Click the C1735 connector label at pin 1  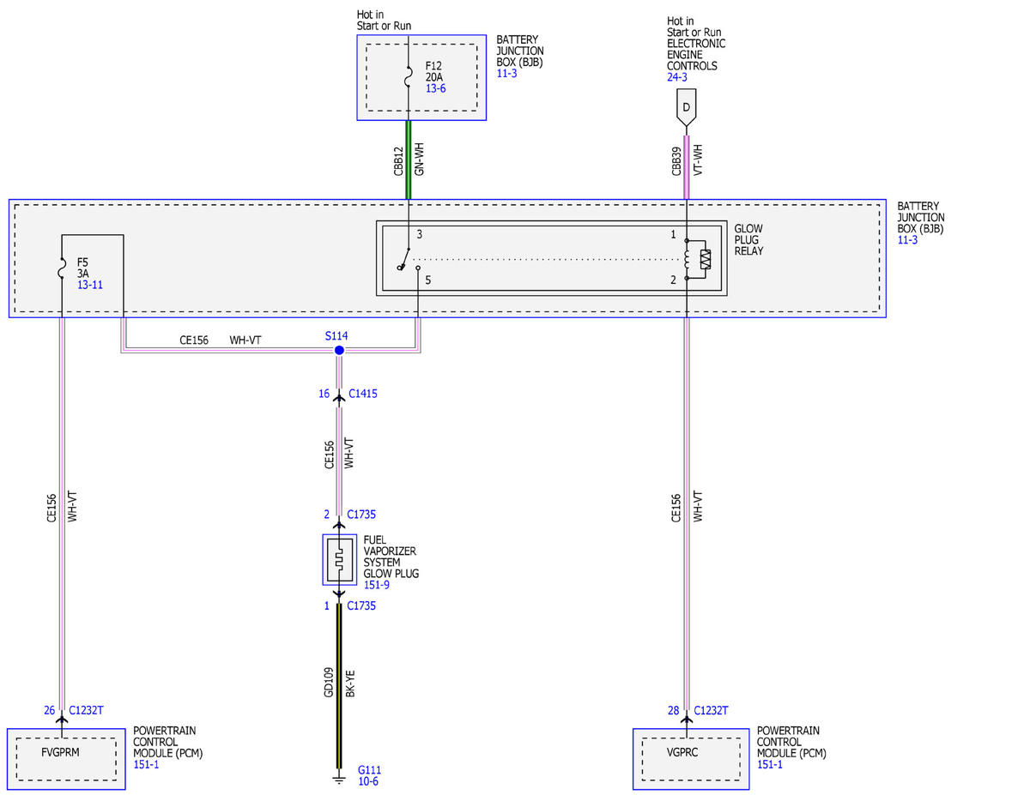click(x=361, y=605)
